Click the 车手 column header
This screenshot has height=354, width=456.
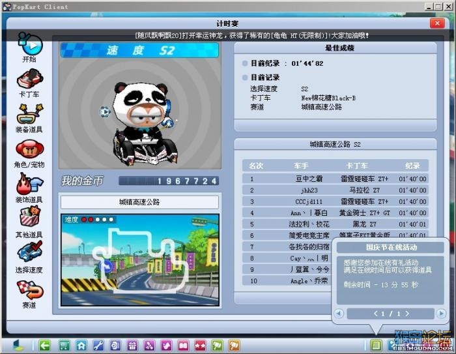[x=301, y=166]
